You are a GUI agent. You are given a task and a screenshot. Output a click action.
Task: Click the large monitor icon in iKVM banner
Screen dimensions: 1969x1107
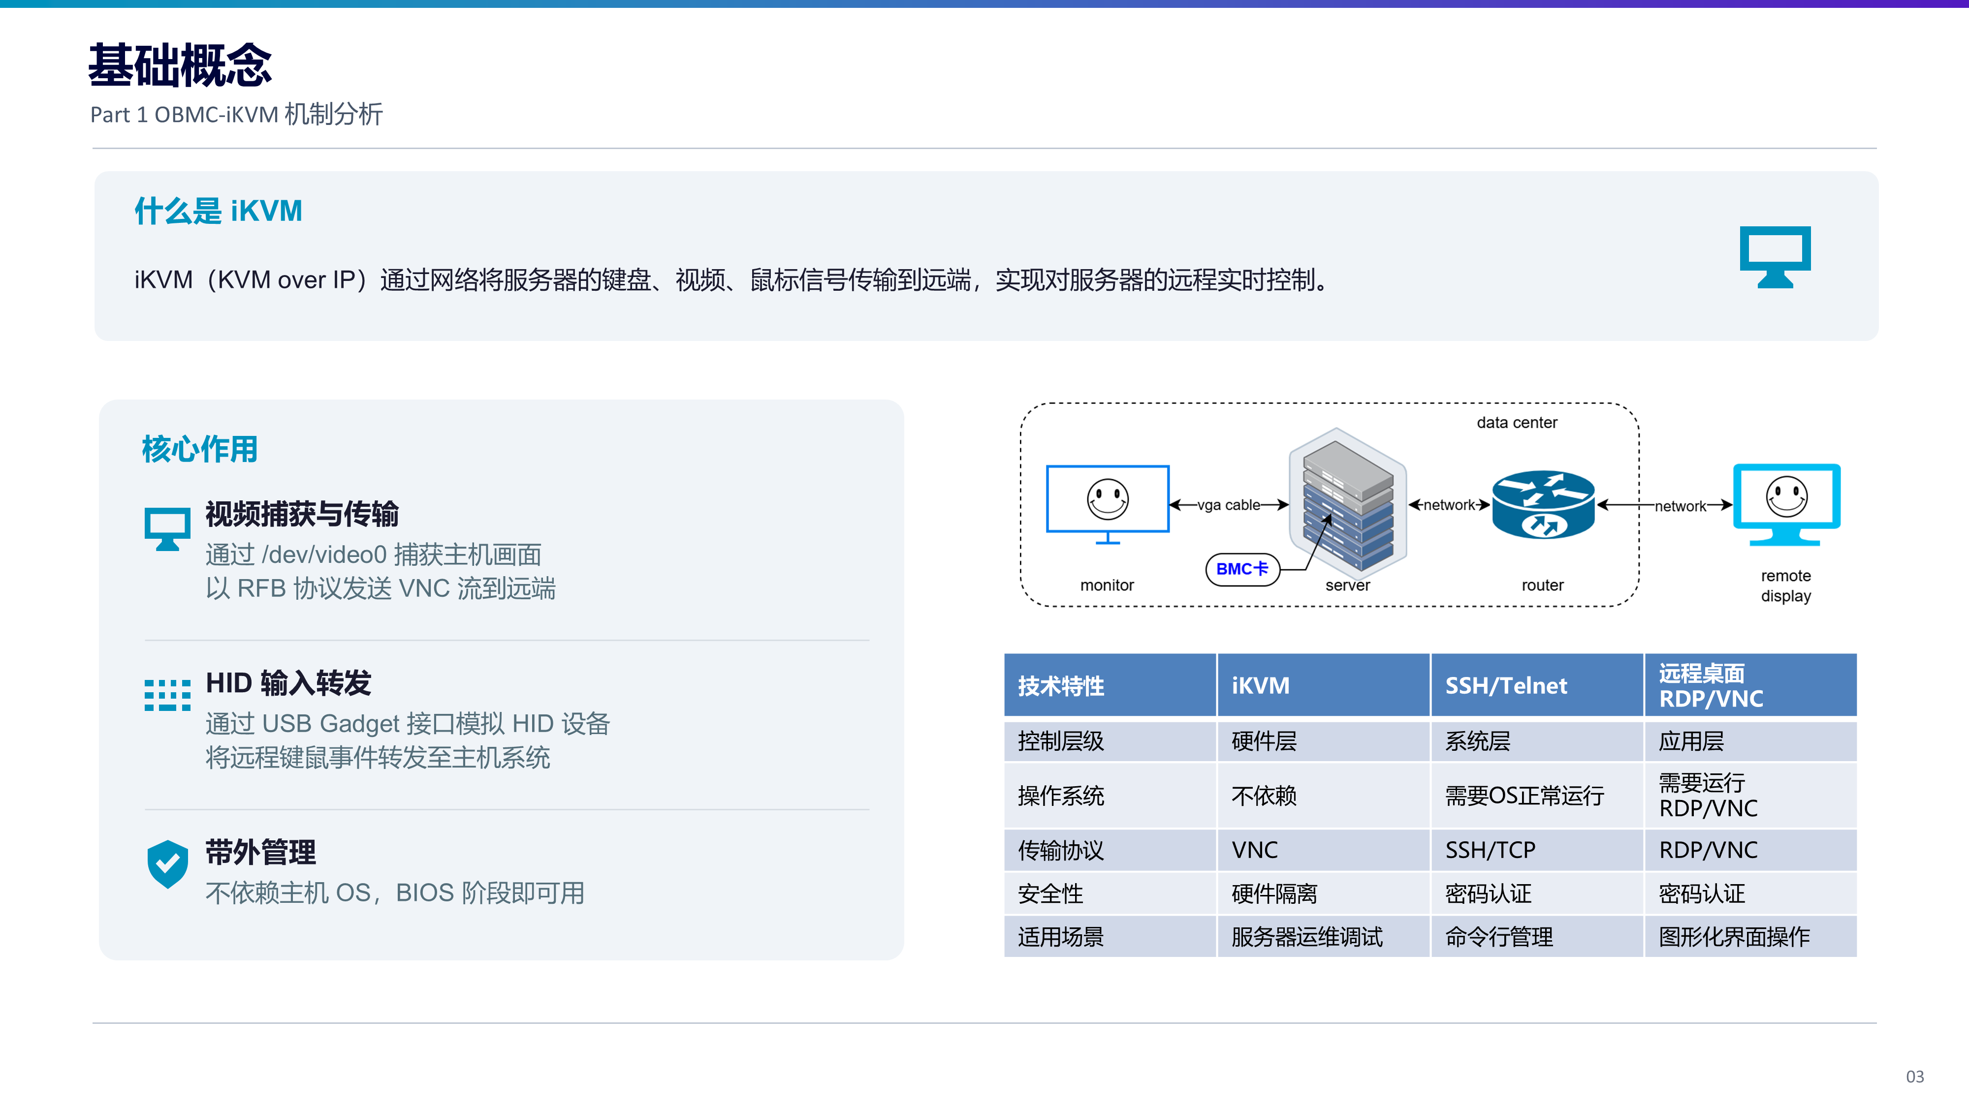tap(1775, 257)
